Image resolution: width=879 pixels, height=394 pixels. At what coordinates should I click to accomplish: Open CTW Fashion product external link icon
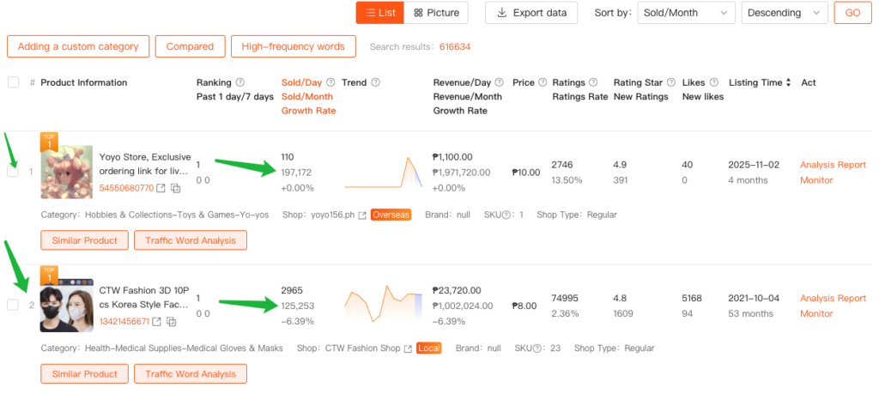tap(160, 321)
